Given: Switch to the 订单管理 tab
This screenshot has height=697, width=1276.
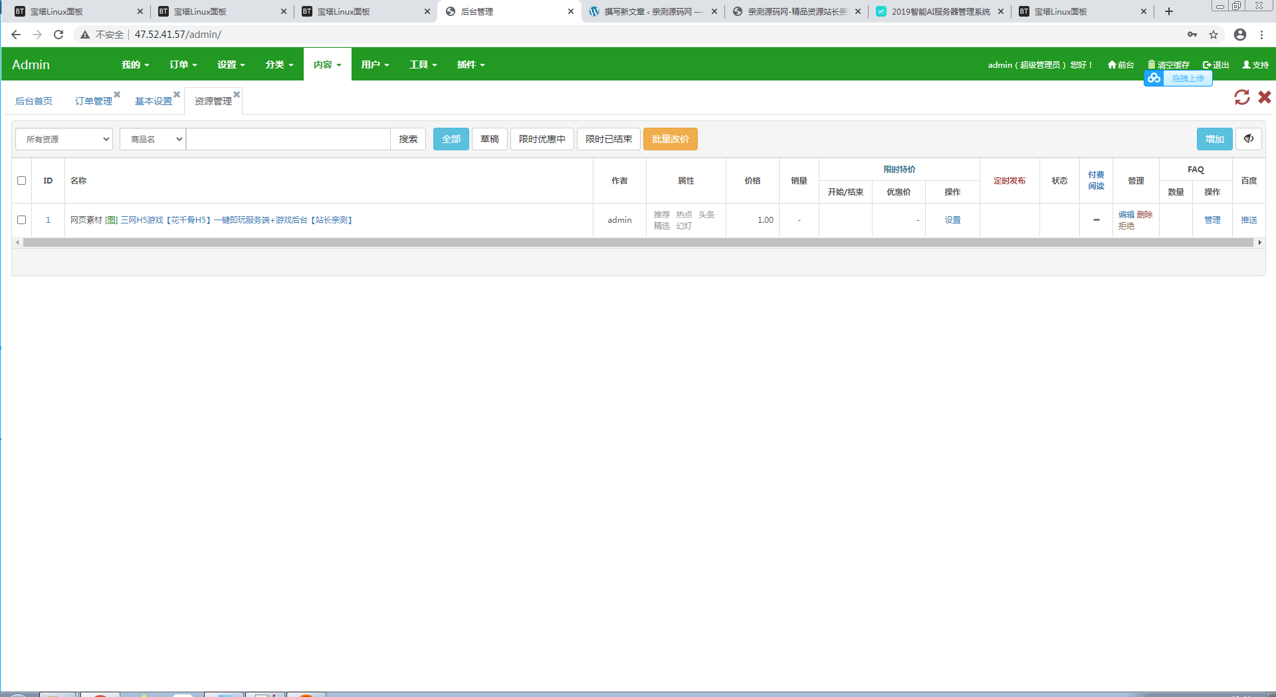Looking at the screenshot, I should click(x=94, y=101).
